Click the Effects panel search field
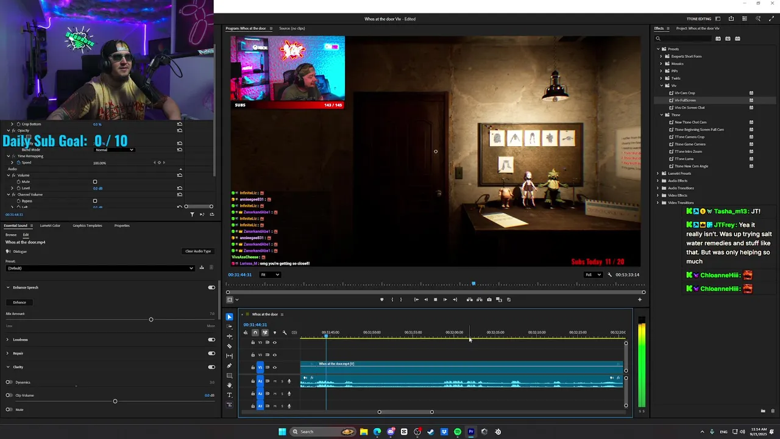780x439 pixels. point(684,38)
